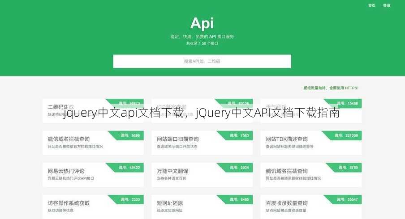
Task: Open the 登录 login link
Action: (x=386, y=5)
